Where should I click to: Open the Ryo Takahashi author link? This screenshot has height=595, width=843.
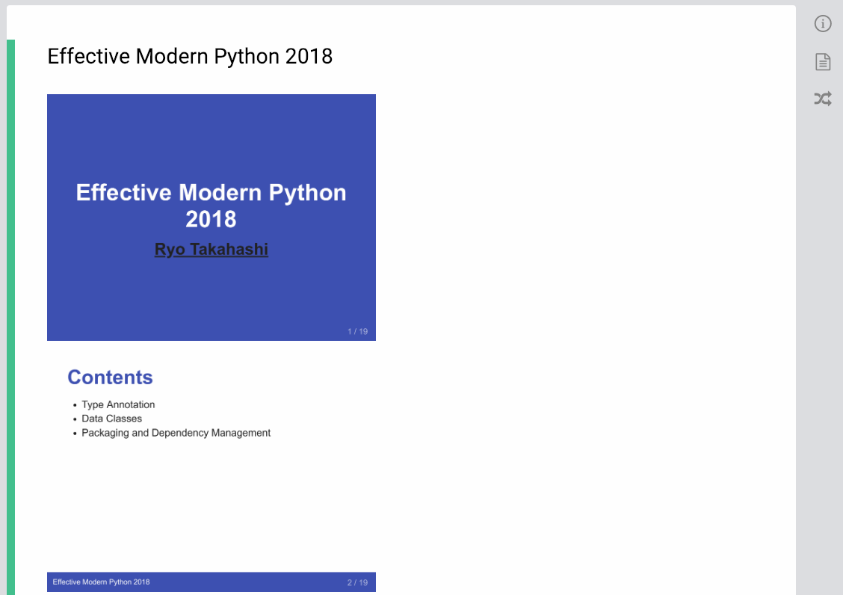(211, 250)
